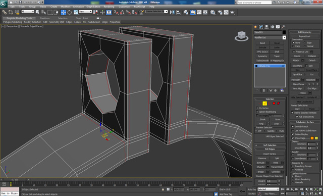
Task: Collapse the Subdivision Surface rollout
Action: coord(305,122)
